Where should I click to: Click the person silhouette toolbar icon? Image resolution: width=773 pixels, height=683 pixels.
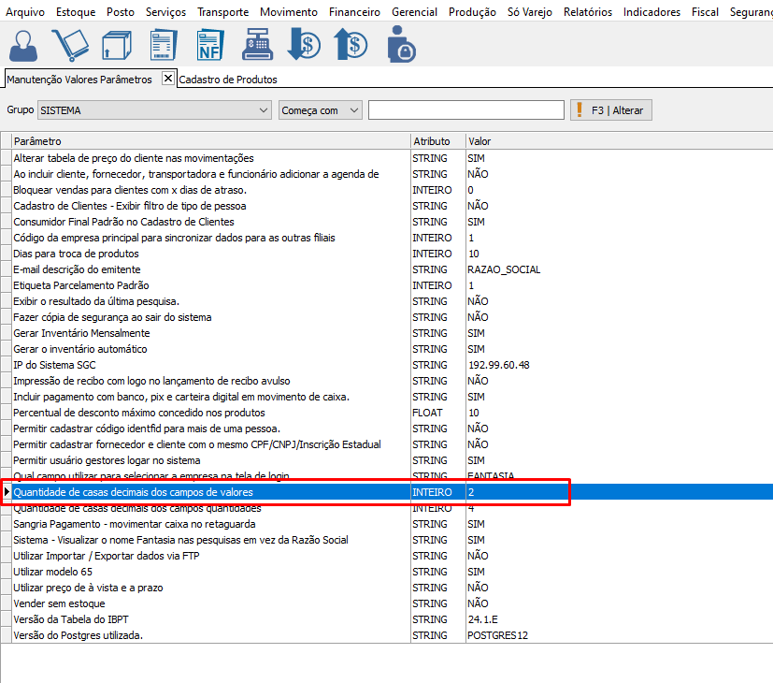(24, 45)
